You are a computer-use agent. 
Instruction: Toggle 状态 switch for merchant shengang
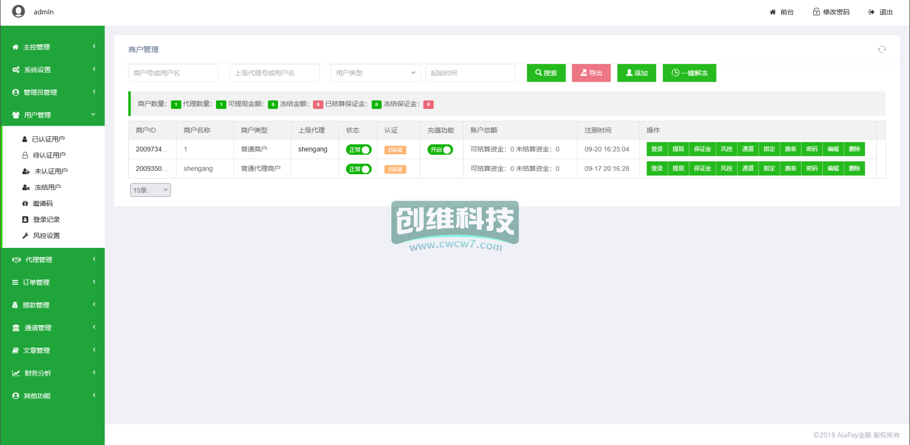[x=358, y=169]
